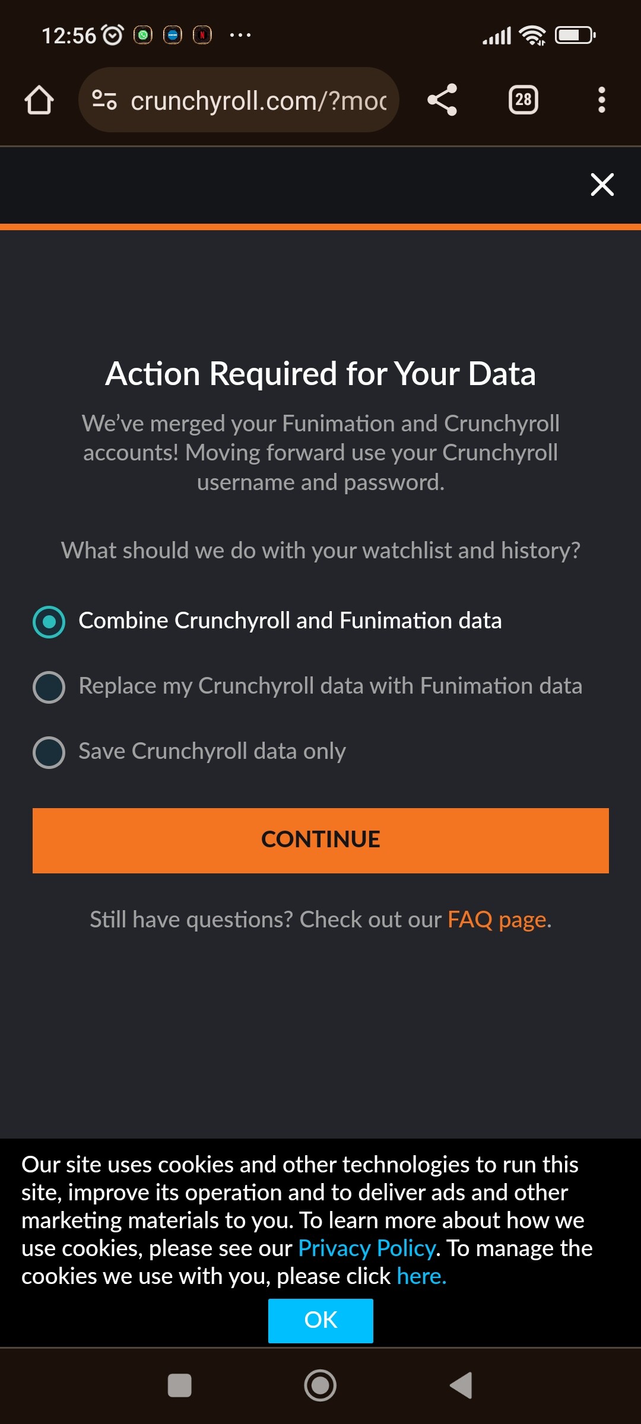Screen dimensions: 641x1424
Task: Tap the Android back triangle button
Action: pos(461,1385)
